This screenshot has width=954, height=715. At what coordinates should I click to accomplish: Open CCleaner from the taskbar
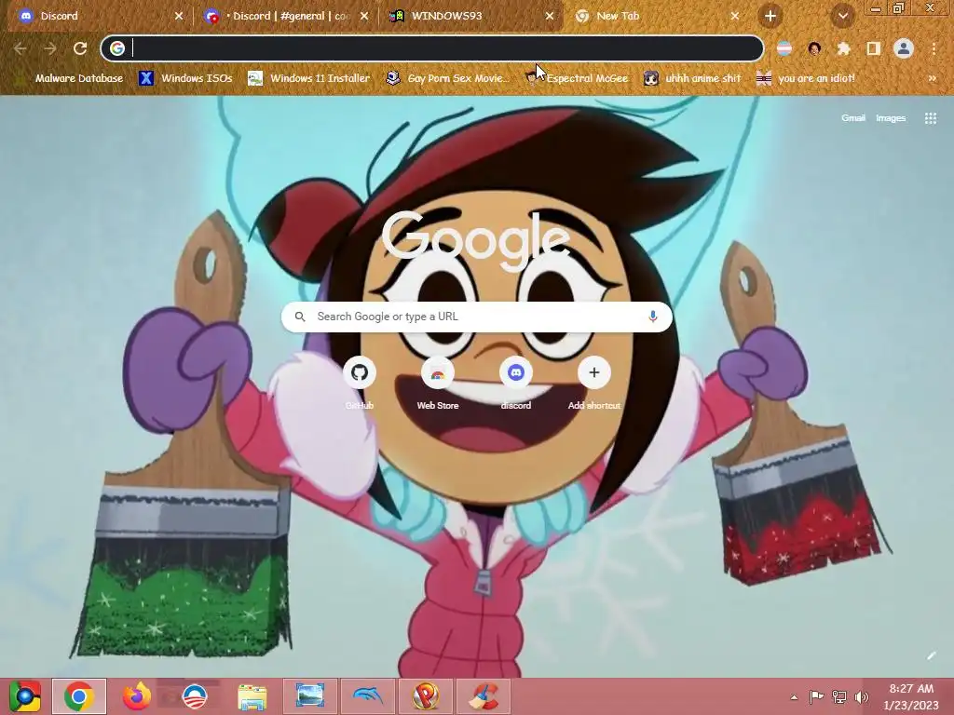click(484, 696)
